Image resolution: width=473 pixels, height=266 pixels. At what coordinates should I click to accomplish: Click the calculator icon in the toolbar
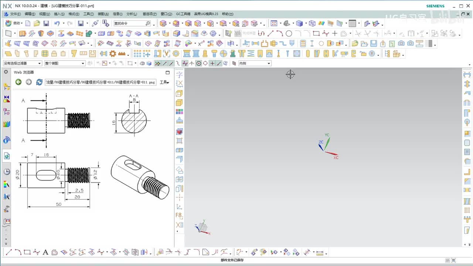(x=303, y=44)
